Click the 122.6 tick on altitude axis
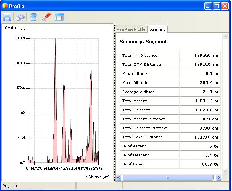Image resolution: width=232 pixels, height=191 pixels. tap(21, 88)
